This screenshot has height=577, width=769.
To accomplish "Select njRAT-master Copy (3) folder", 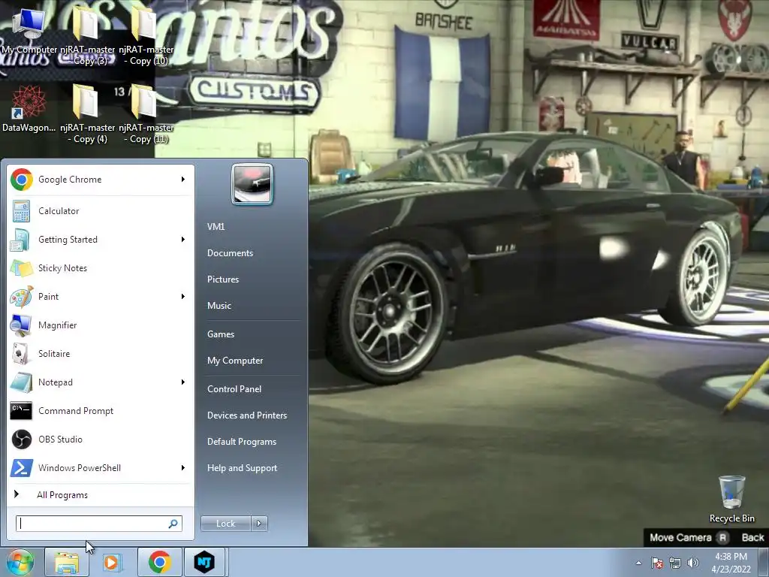I will coord(87,36).
